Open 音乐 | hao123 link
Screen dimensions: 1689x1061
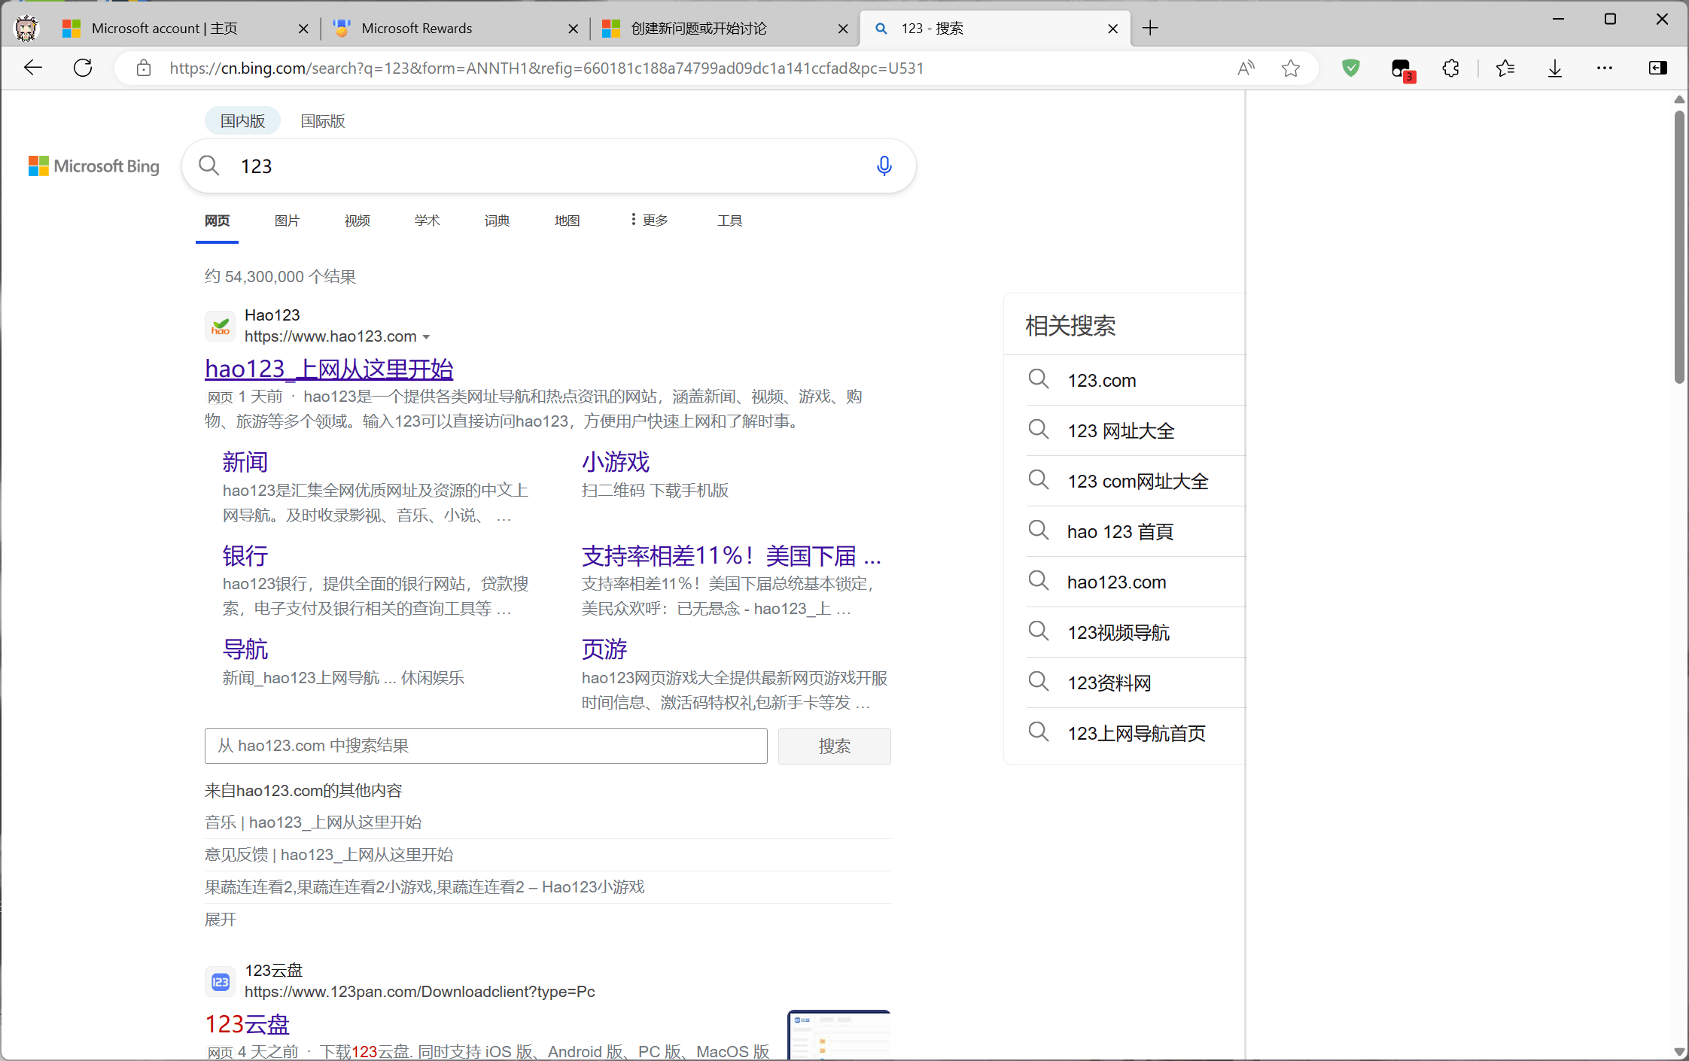tap(313, 822)
